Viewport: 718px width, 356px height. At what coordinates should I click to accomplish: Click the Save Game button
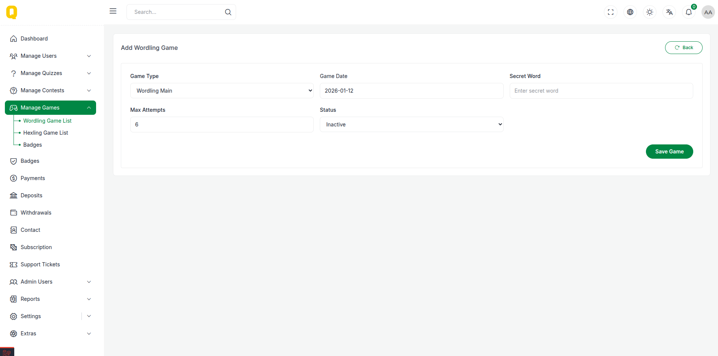pos(669,152)
